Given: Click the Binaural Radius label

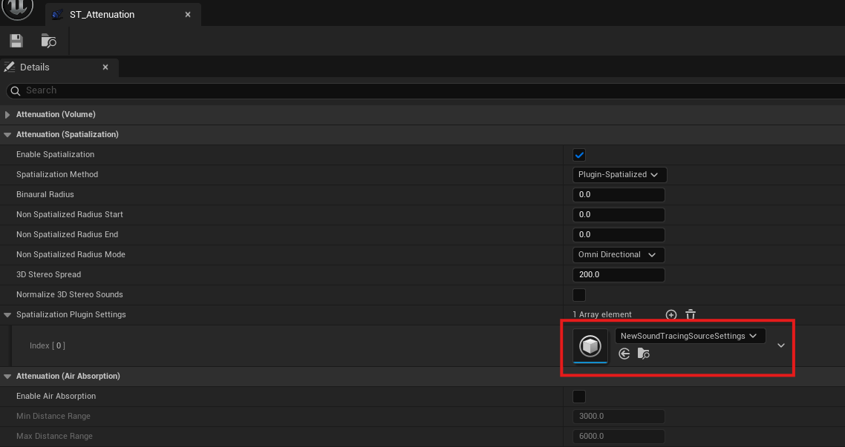Looking at the screenshot, I should [x=45, y=194].
